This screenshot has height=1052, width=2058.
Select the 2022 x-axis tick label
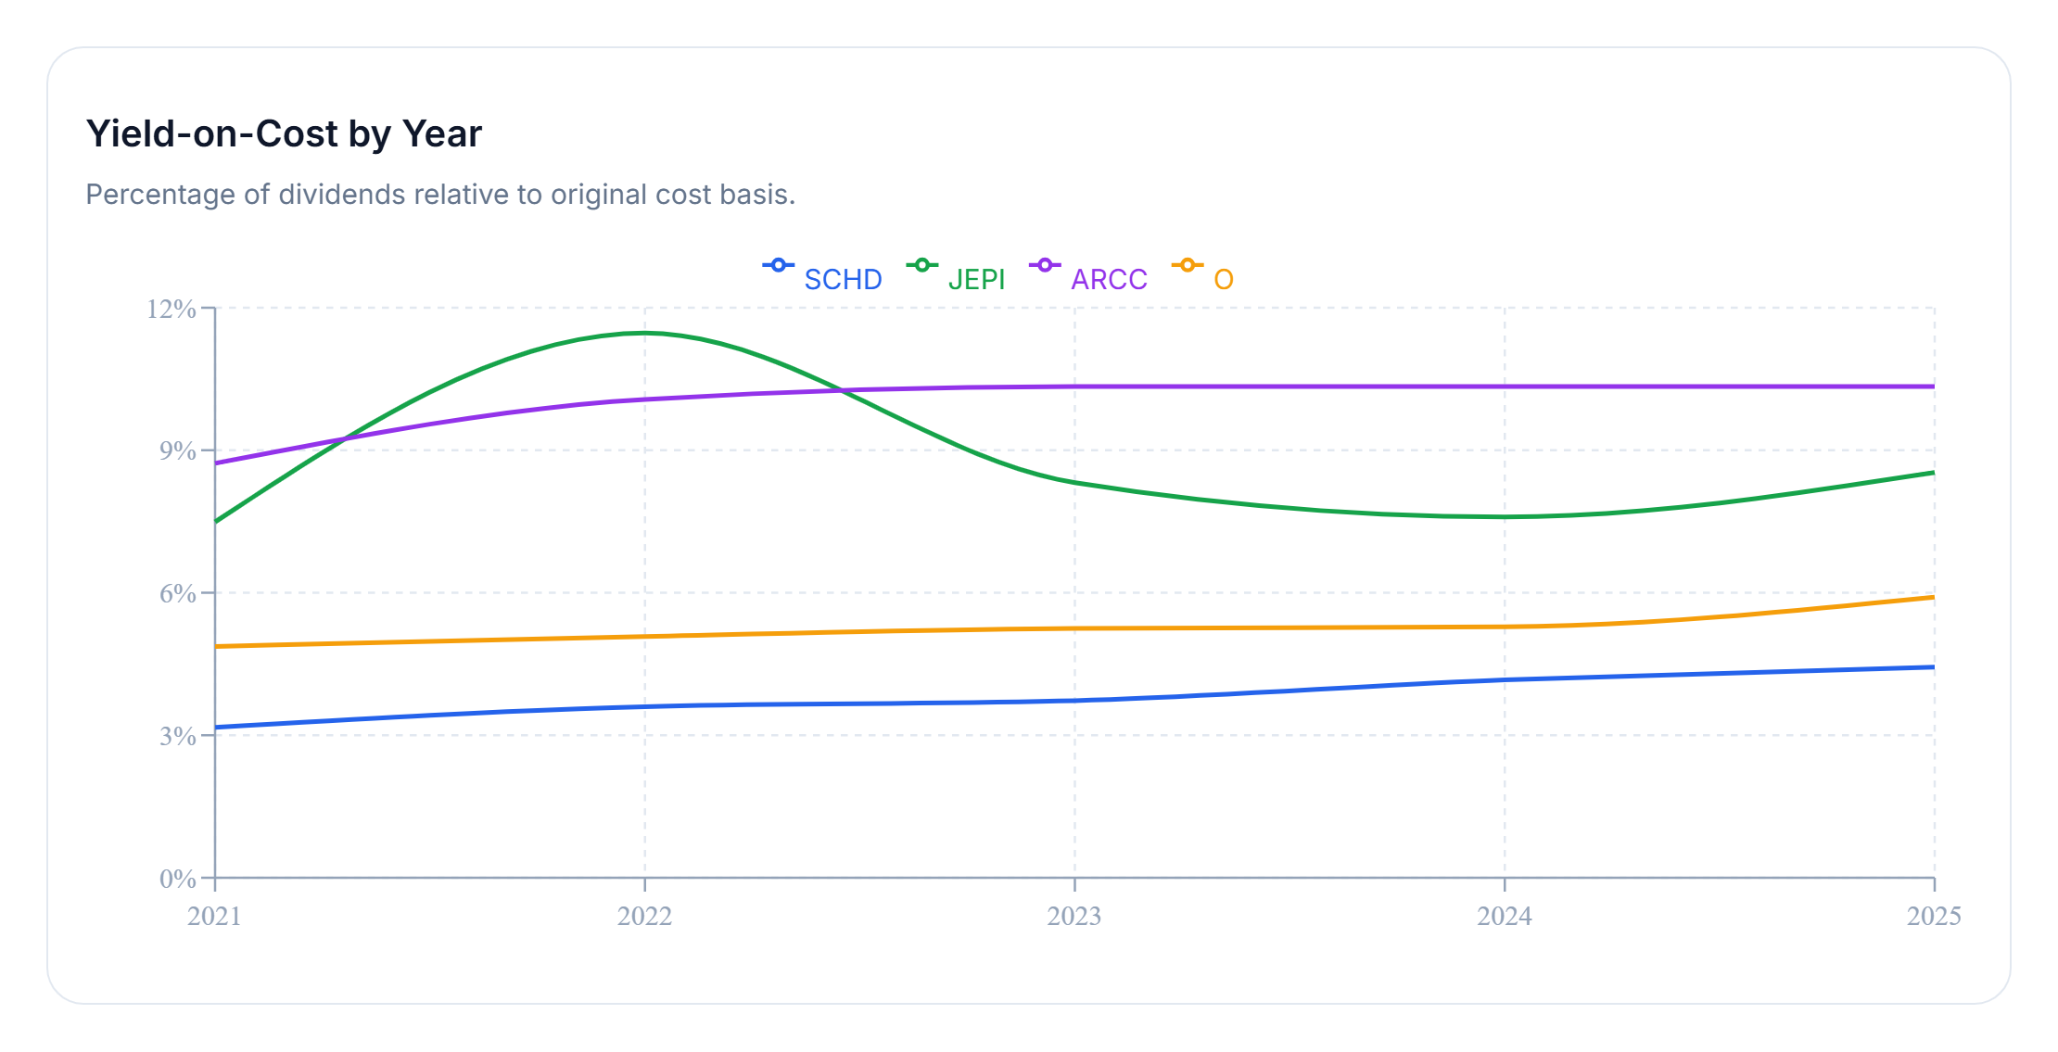tap(644, 916)
